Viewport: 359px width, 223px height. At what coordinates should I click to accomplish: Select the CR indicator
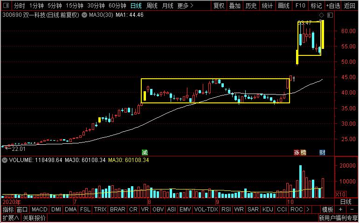click(x=133, y=209)
